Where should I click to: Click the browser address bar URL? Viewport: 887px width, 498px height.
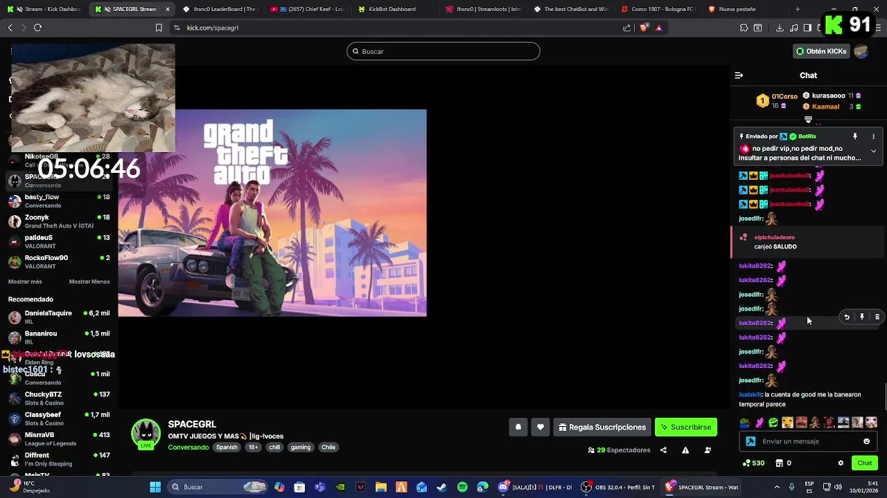213,28
